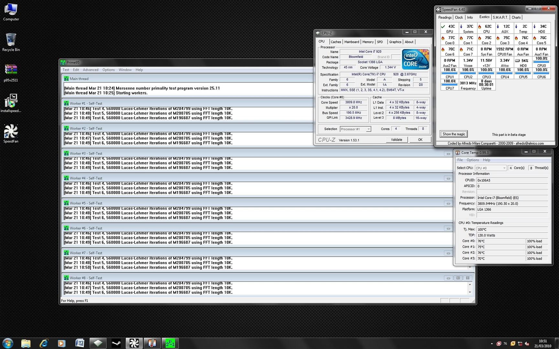Switch to the Core Temp thermometer taskbar button
The width and height of the screenshot is (559, 349).
(x=152, y=343)
